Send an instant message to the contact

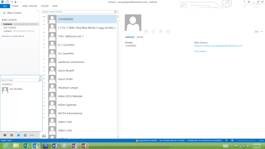[146, 31]
